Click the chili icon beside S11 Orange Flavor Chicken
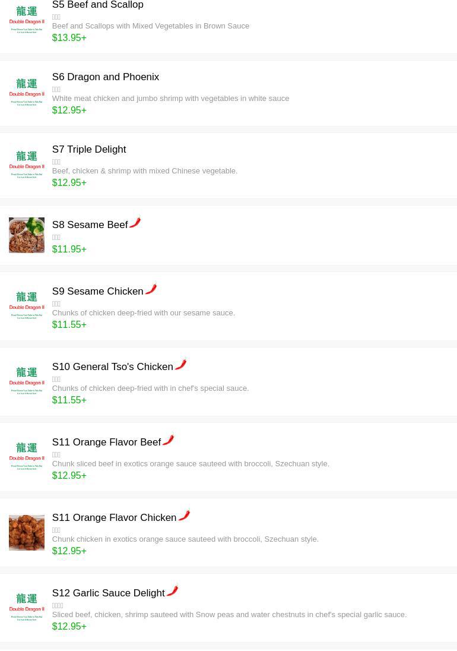Viewport: 457px width, 651px height. (184, 516)
